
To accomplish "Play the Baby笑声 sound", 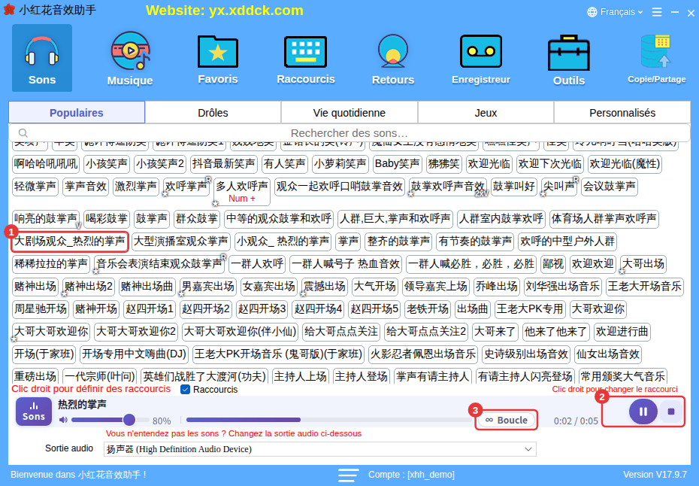I will tap(397, 164).
